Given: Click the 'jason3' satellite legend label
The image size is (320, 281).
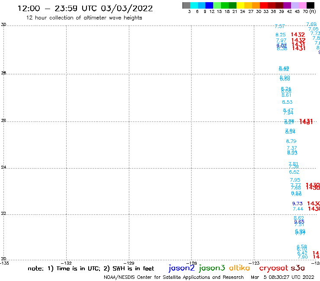Looking at the screenshot, I should pos(212,268).
